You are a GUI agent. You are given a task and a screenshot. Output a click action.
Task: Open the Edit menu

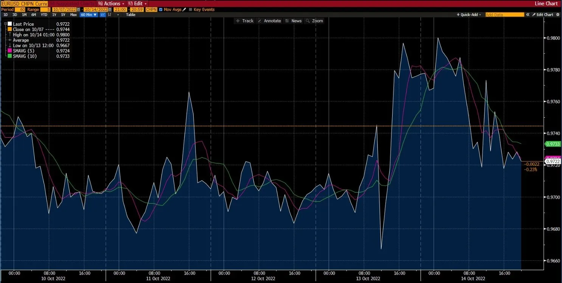[137, 3]
